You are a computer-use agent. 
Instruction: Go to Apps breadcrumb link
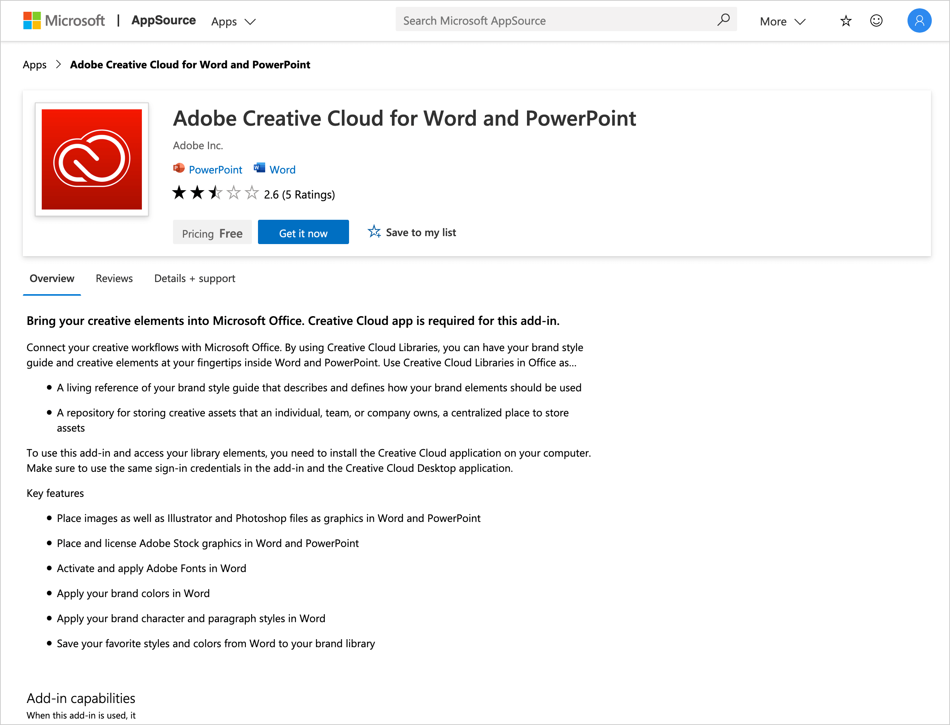(35, 65)
